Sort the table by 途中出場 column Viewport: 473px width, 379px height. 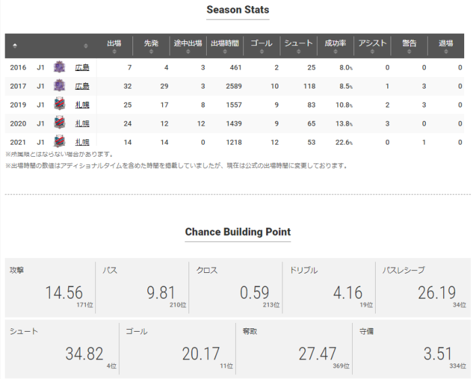pos(188,46)
